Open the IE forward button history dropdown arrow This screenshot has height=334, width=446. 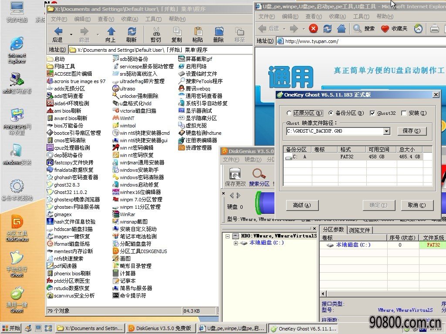(304, 29)
